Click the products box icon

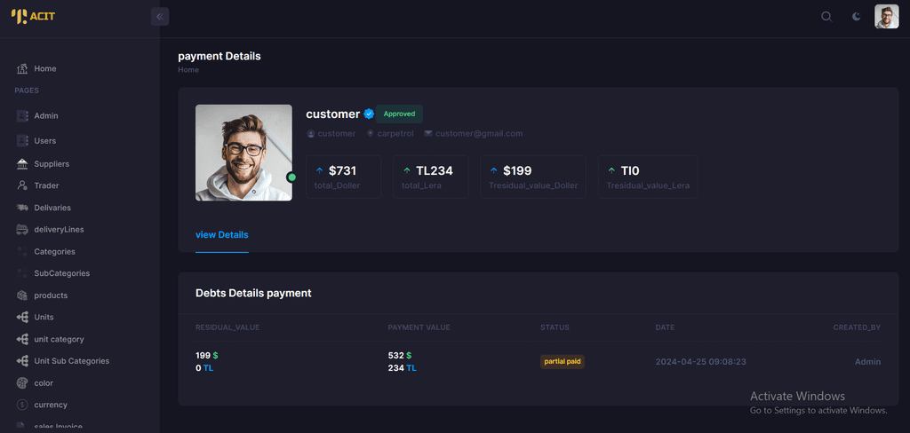[x=22, y=295]
